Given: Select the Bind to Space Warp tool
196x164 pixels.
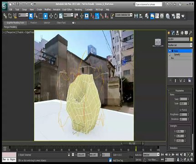Looking at the screenshot, I should click(x=15, y=16).
